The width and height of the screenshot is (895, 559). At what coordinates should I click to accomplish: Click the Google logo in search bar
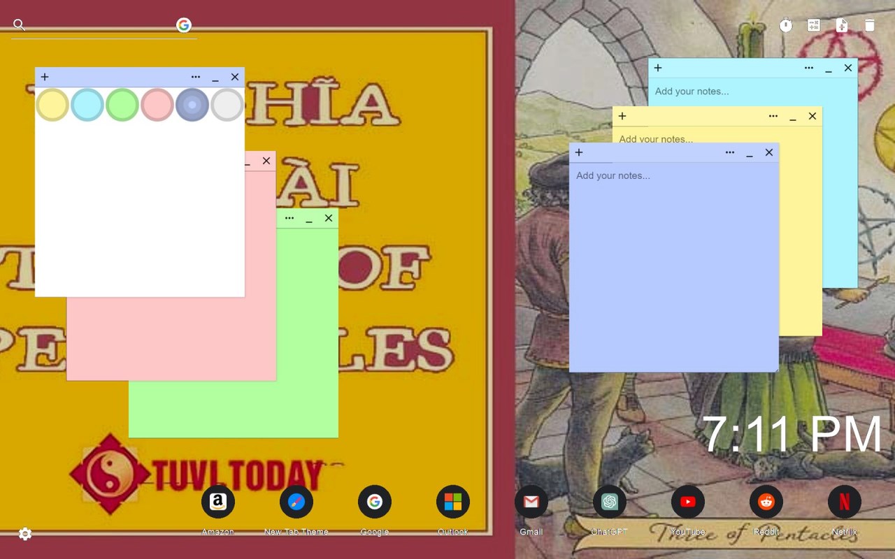point(184,25)
